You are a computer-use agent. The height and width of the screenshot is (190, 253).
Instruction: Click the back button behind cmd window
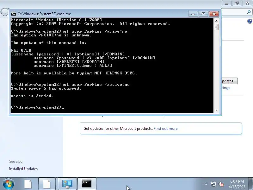[x=4, y=12]
